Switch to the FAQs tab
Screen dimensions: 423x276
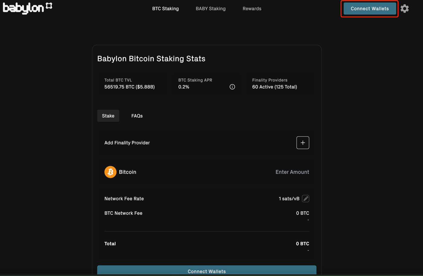pyautogui.click(x=137, y=116)
